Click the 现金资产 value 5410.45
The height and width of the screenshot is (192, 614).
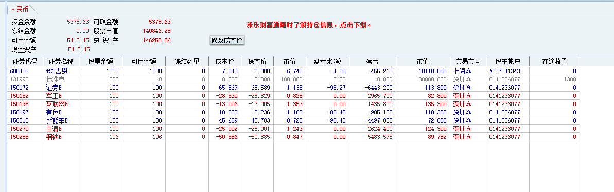click(x=79, y=49)
